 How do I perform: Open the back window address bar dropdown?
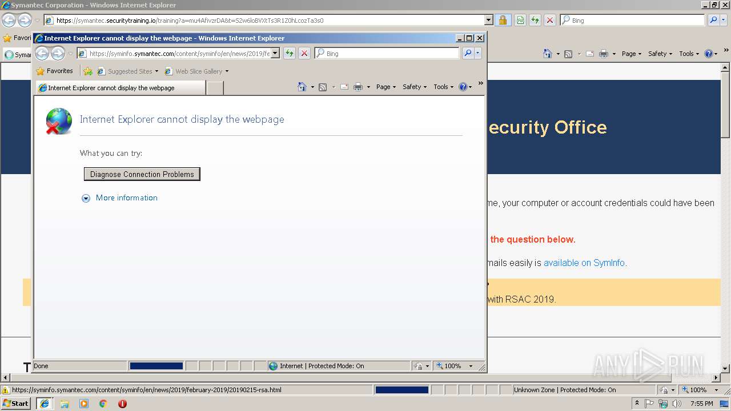coord(488,20)
